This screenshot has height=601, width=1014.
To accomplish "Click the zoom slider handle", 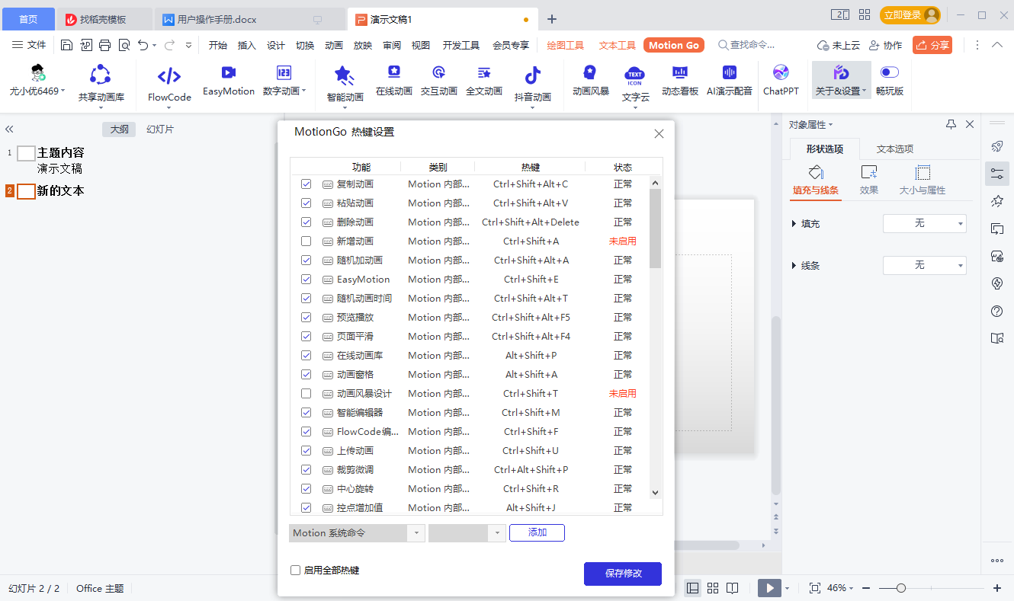I will coord(901,588).
